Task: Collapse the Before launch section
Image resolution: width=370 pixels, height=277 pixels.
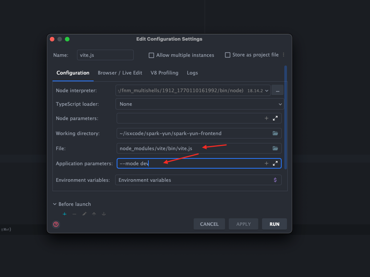Action: [55, 204]
